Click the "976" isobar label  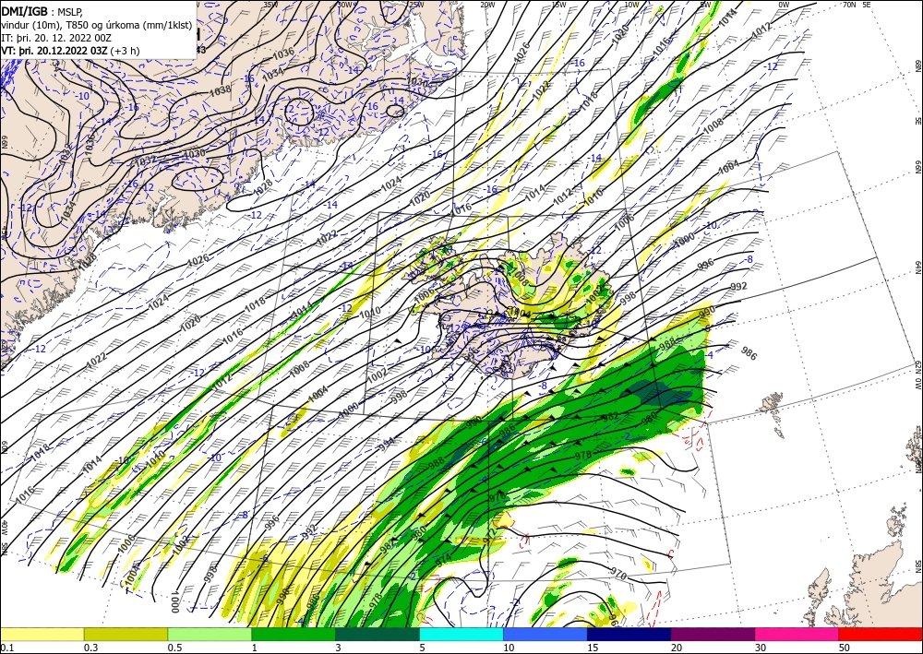(x=499, y=495)
